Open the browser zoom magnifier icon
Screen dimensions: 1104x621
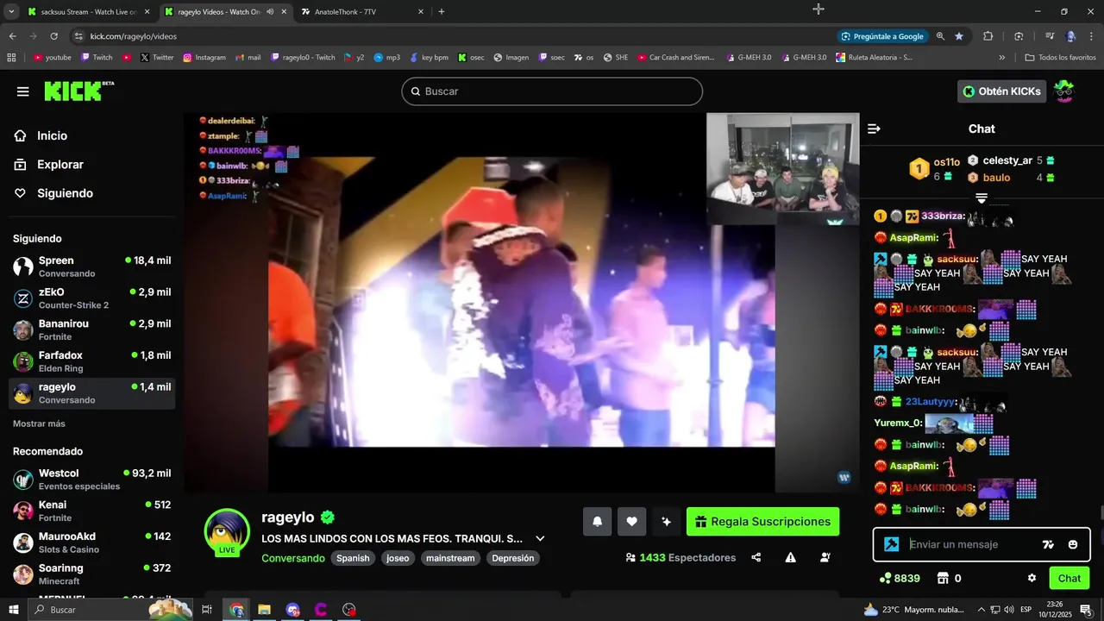tap(940, 36)
